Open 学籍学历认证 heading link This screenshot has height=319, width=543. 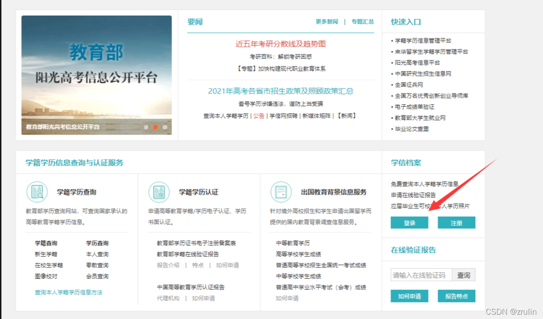tap(199, 192)
